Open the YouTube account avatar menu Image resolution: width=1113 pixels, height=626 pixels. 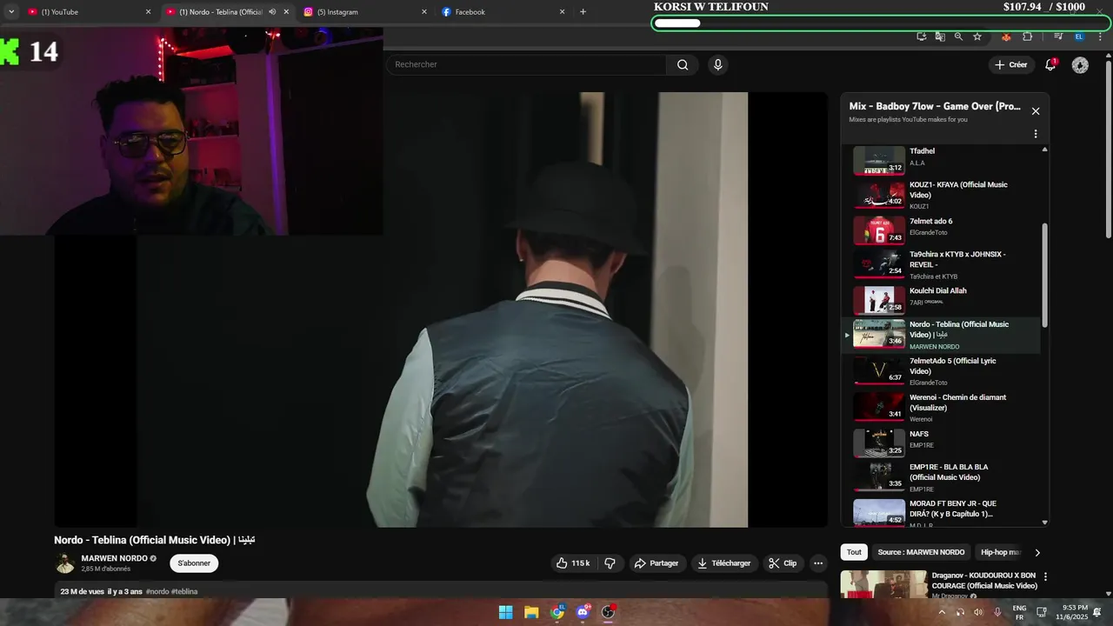[1080, 65]
